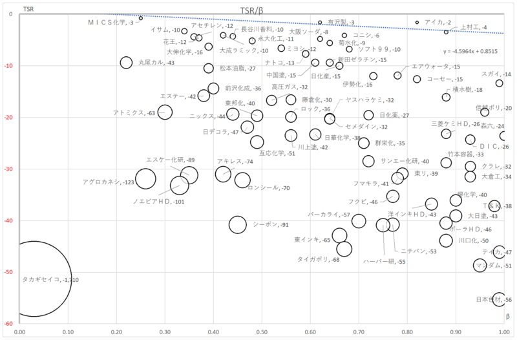Select the ヤスハラケミ, -32 label
The height and width of the screenshot is (340, 517).
(370, 100)
